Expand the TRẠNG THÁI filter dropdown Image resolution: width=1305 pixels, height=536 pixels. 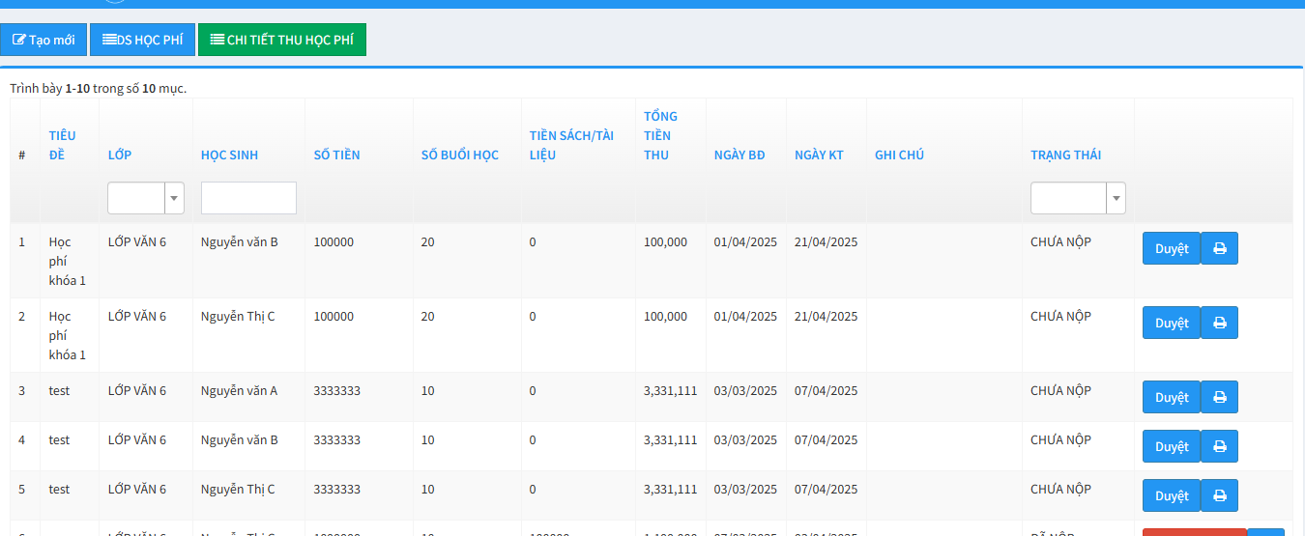click(x=1116, y=198)
